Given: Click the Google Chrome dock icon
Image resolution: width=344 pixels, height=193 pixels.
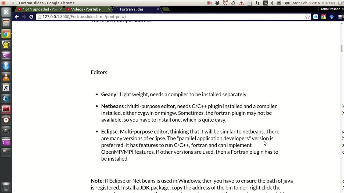Looking at the screenshot, I should coord(6,34).
